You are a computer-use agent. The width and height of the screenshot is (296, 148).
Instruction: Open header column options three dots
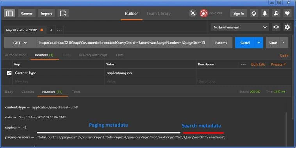pyautogui.click(x=243, y=64)
